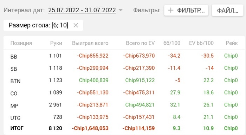This screenshot has width=246, height=135.
Task: Click the ФАЙЛ button
Action: tap(228, 10)
